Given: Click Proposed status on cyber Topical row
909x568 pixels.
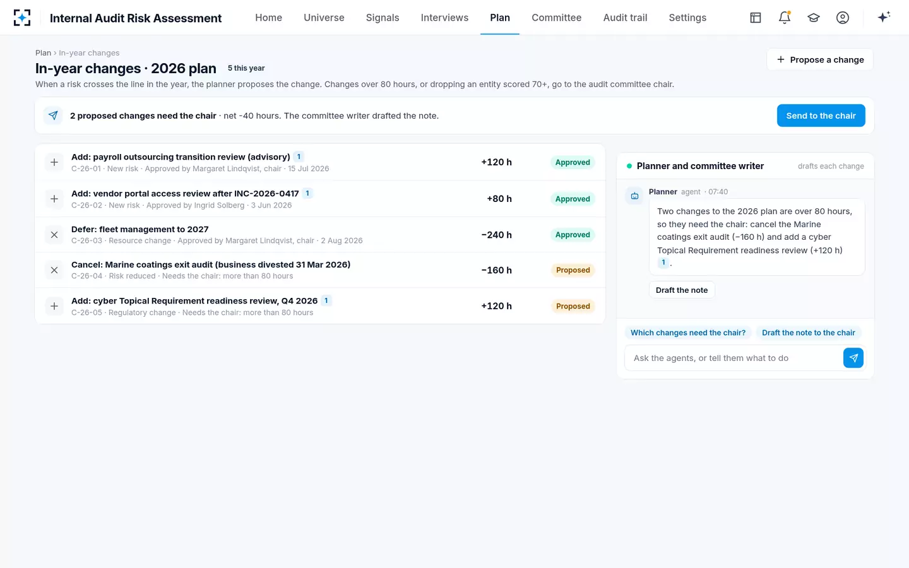Looking at the screenshot, I should [573, 306].
